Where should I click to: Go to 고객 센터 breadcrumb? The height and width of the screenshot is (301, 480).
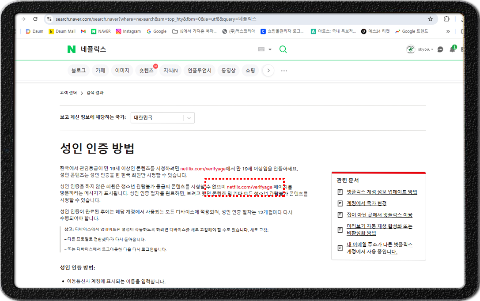[68, 93]
